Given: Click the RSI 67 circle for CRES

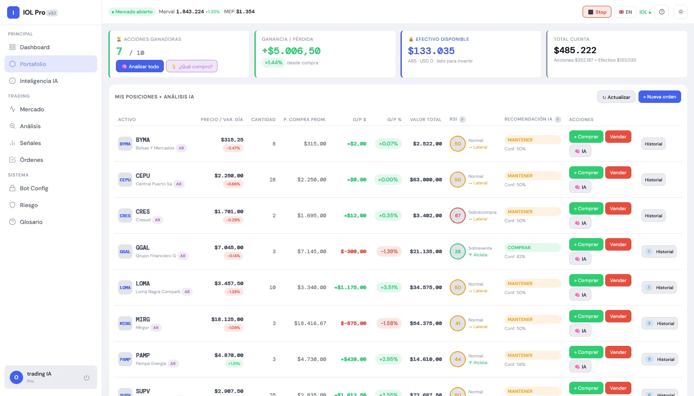Looking at the screenshot, I should (x=457, y=216).
